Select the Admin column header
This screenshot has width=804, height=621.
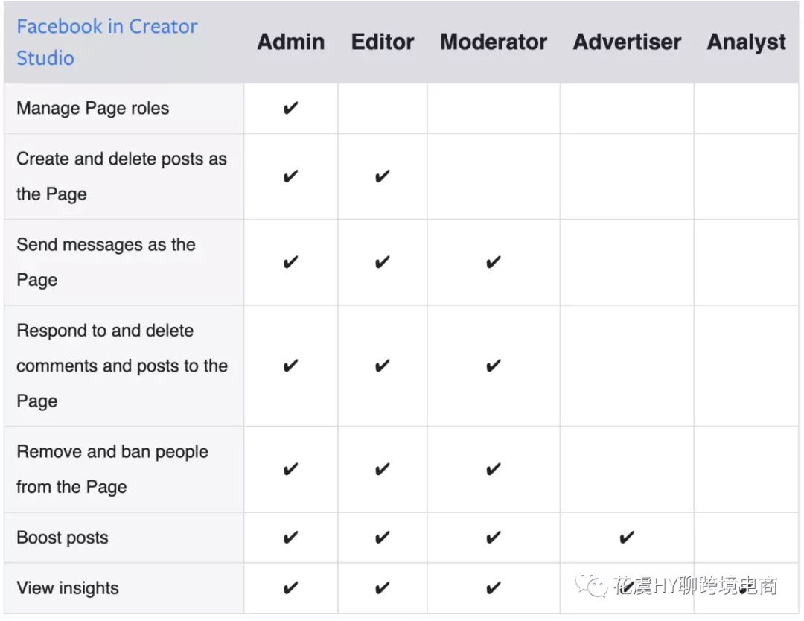(x=291, y=42)
